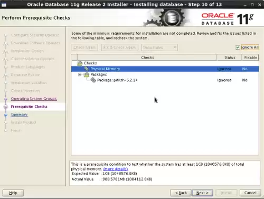Jump to the Summary step
264x199 pixels.
19,115
